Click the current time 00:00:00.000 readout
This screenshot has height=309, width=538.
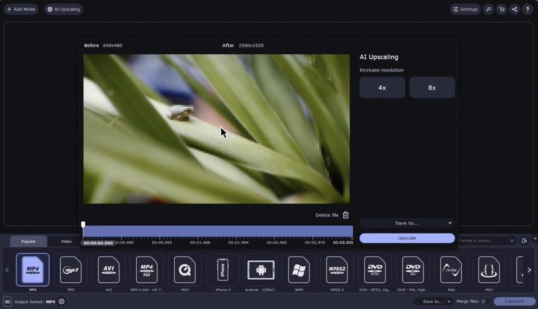[98, 243]
